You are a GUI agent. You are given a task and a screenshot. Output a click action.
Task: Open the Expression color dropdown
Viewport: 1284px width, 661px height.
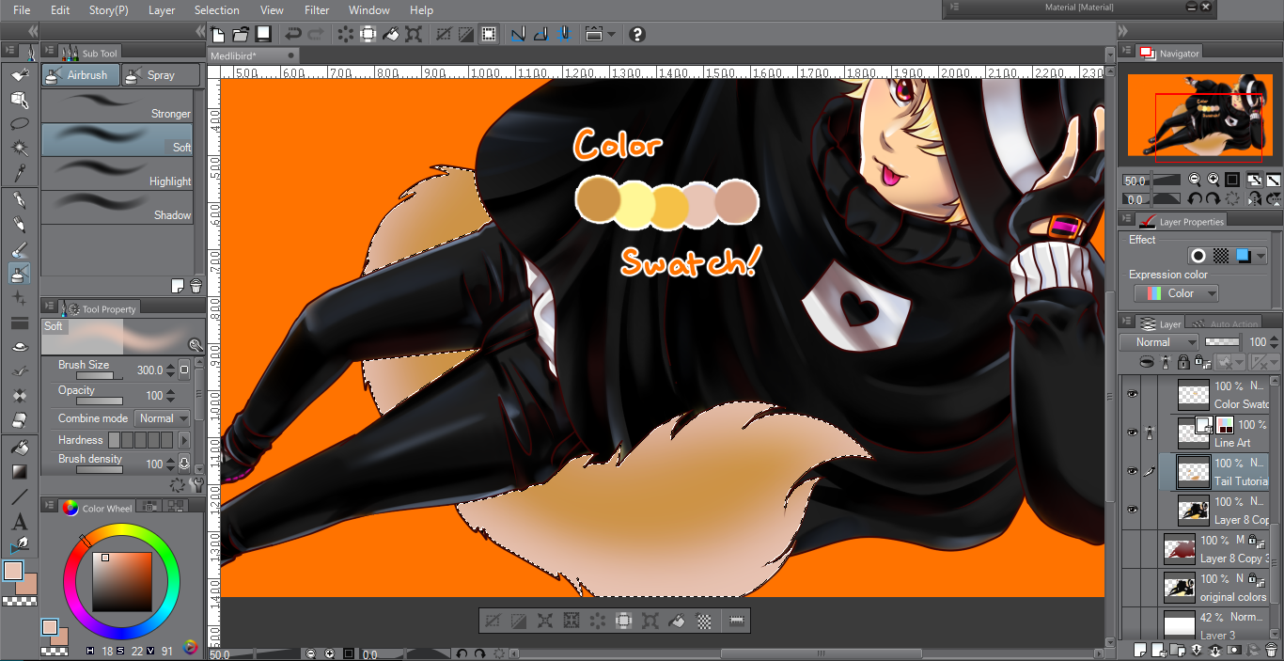click(x=1176, y=293)
